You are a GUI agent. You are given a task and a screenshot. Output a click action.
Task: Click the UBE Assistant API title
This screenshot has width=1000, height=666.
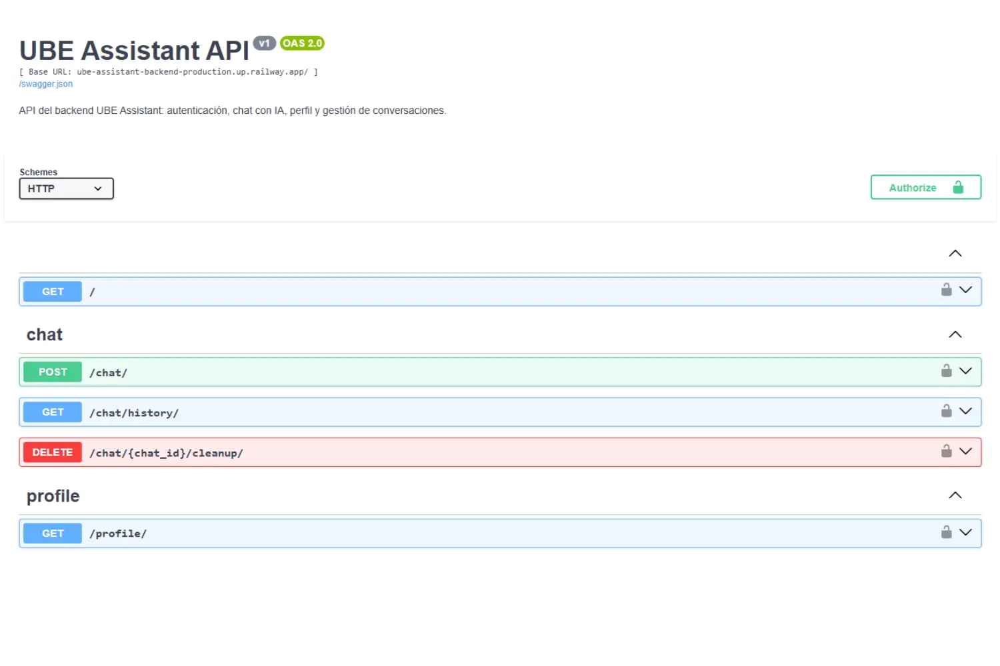click(133, 50)
